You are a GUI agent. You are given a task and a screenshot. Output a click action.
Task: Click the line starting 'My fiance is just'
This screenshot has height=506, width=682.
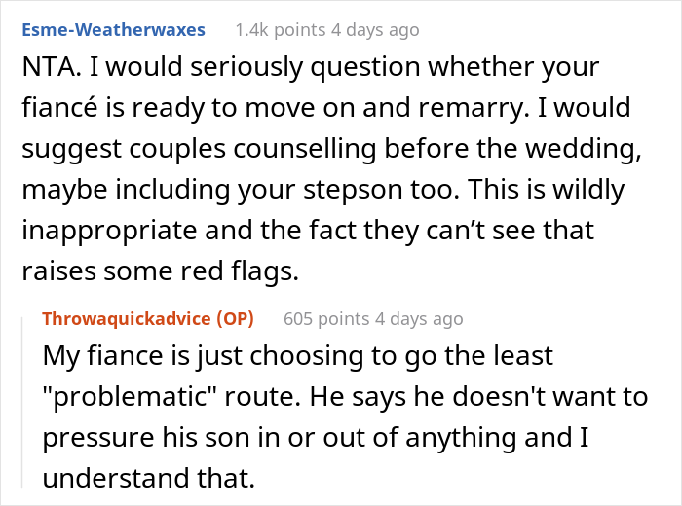(298, 356)
